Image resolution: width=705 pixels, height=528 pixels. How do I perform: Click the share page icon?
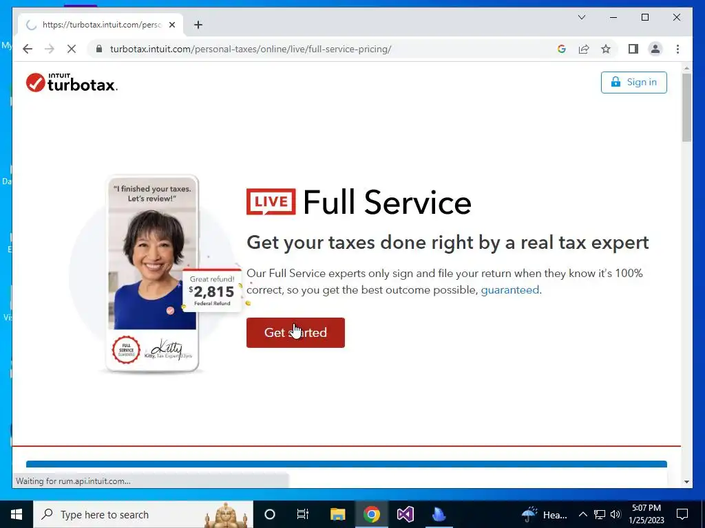(x=584, y=49)
